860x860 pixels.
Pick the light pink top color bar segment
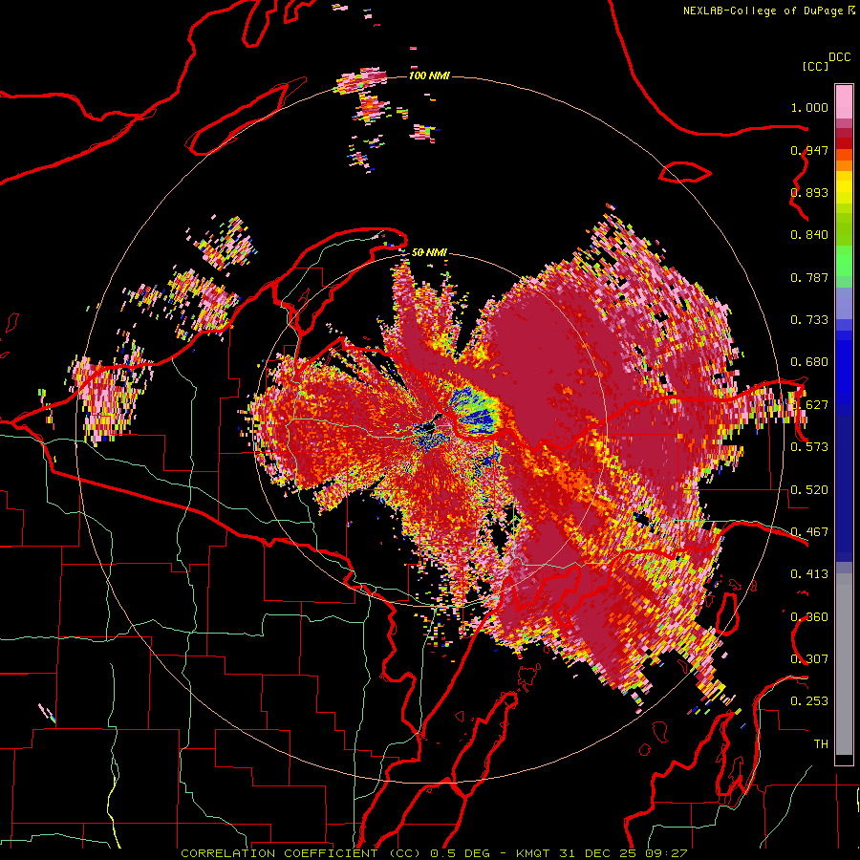pos(844,101)
